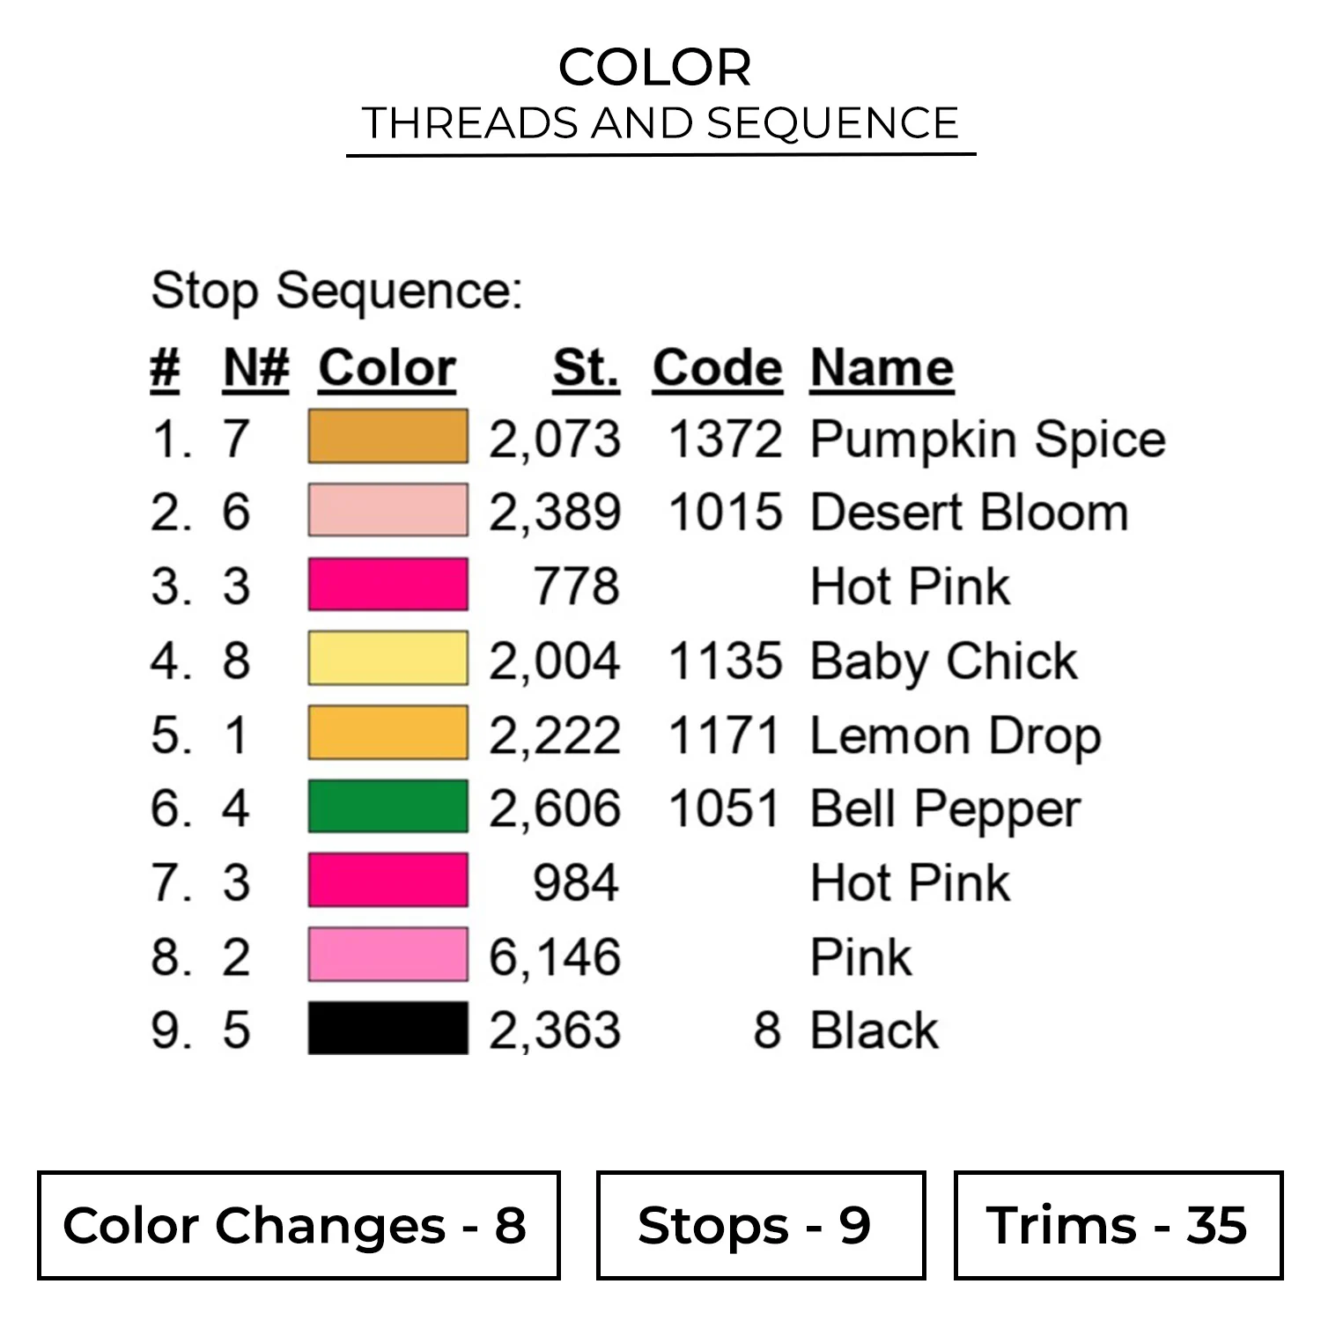
Task: Select the Bell Pepper green swatch
Action: point(387,807)
